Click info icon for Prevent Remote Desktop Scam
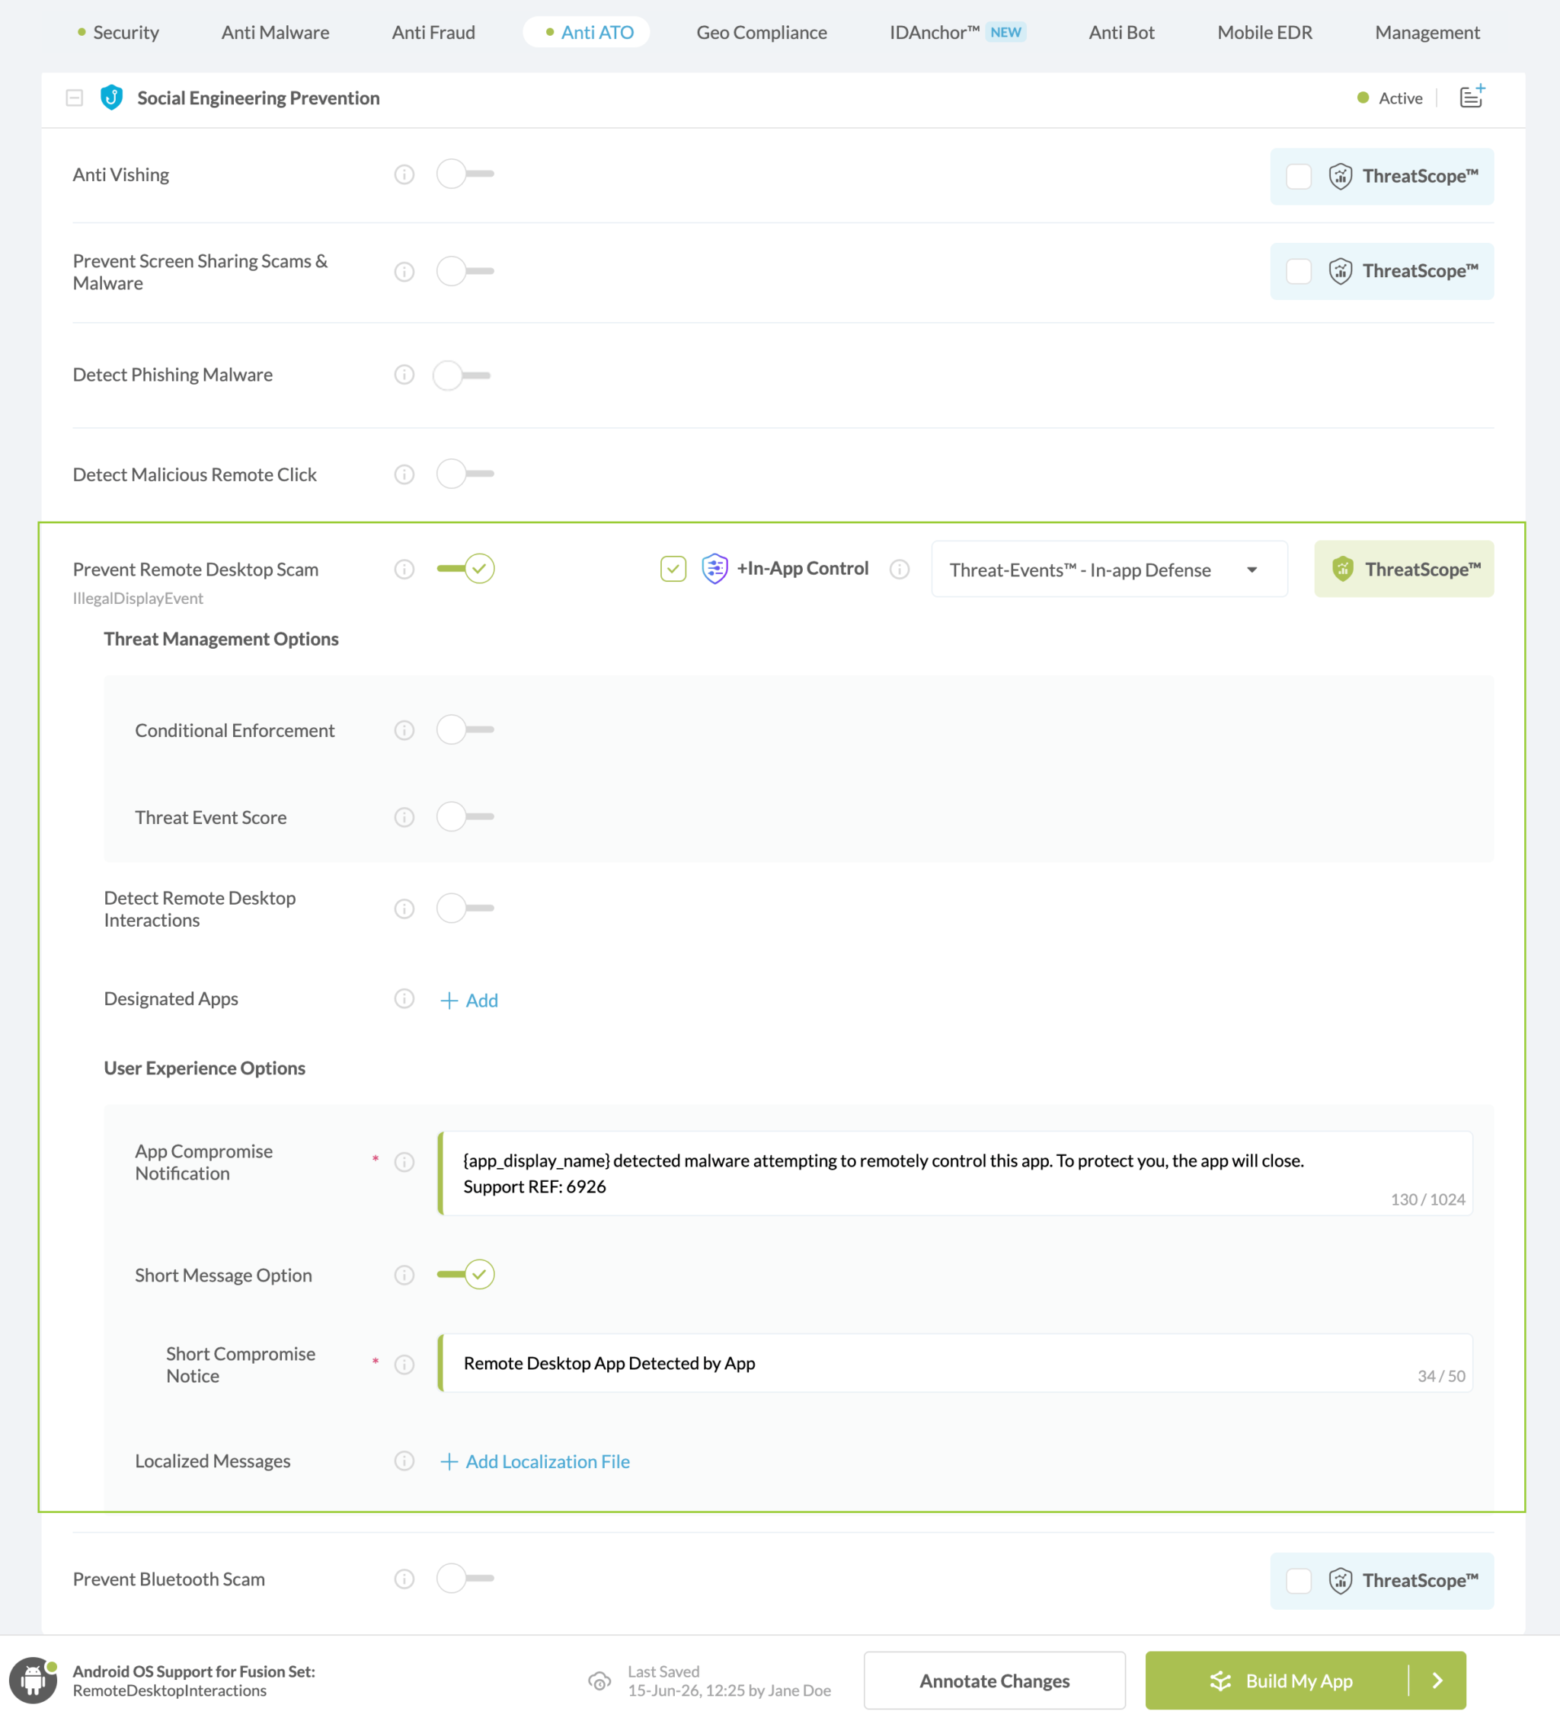1560x1724 pixels. 404,570
